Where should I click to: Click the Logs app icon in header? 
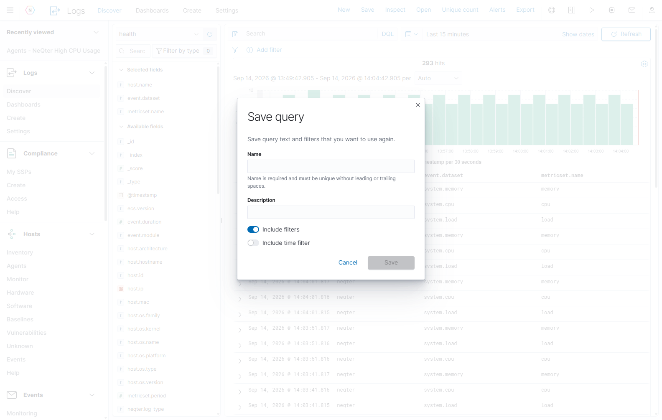55,10
